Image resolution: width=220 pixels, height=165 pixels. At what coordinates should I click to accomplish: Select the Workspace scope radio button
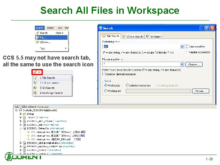(106, 85)
